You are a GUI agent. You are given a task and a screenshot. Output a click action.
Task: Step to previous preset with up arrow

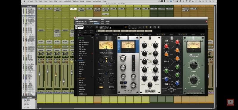pos(129,26)
